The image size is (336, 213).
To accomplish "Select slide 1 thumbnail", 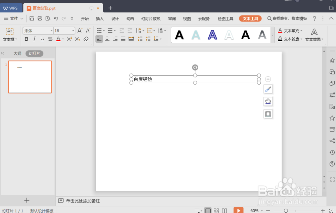I will pyautogui.click(x=30, y=77).
